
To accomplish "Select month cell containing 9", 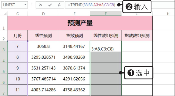I will 17,68.
